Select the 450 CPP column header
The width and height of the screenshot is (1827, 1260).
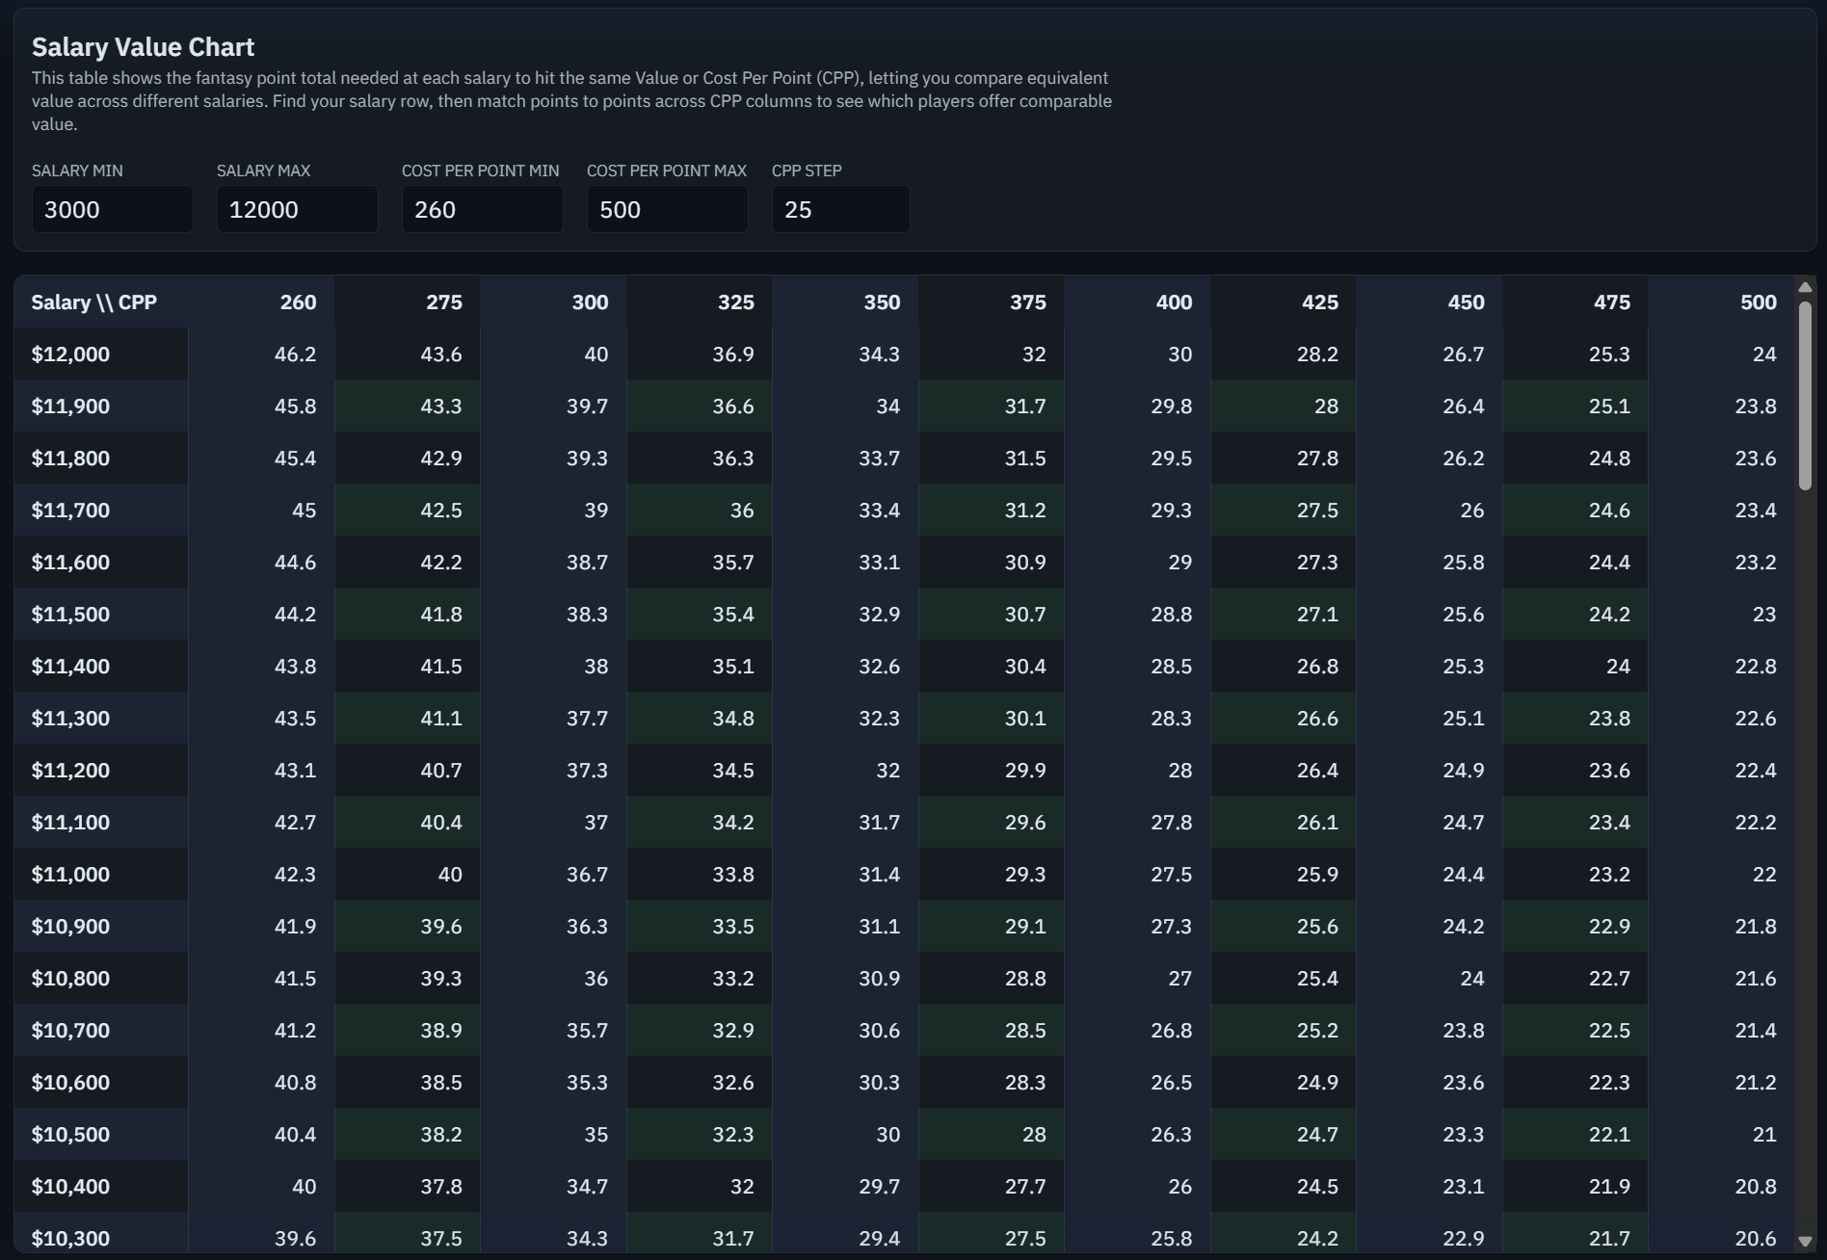click(x=1429, y=302)
